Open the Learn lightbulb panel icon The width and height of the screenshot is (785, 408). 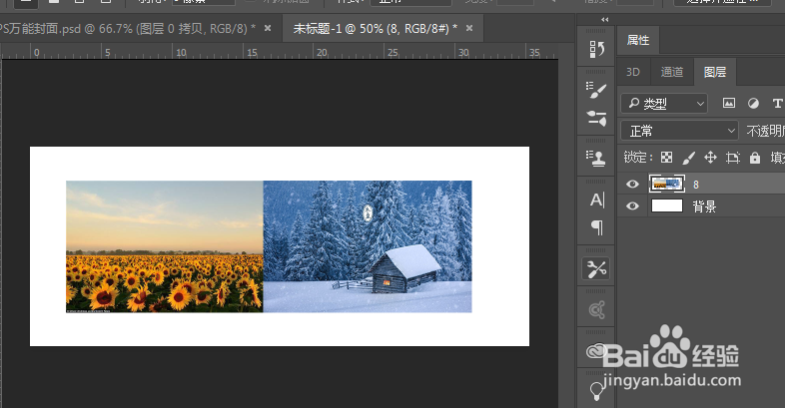coord(596,390)
